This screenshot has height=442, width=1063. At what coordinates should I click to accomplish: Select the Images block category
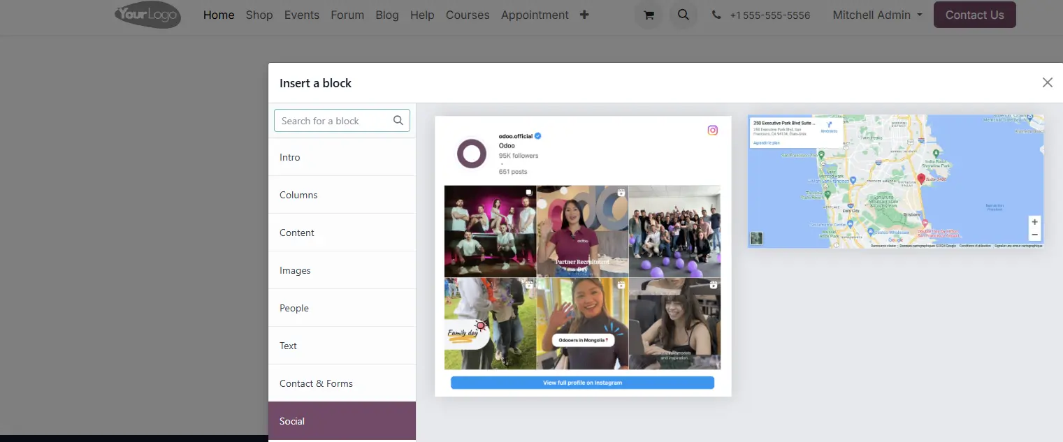click(x=342, y=270)
